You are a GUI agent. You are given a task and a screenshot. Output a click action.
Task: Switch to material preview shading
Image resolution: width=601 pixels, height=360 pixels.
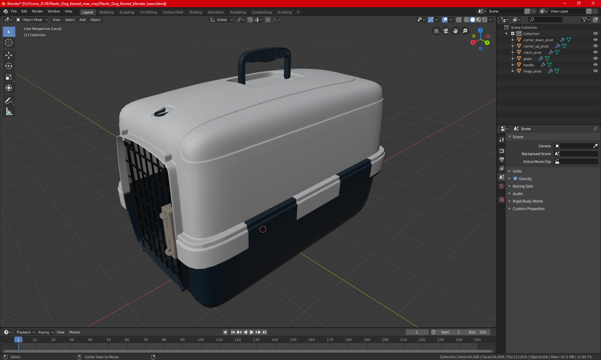click(x=479, y=20)
